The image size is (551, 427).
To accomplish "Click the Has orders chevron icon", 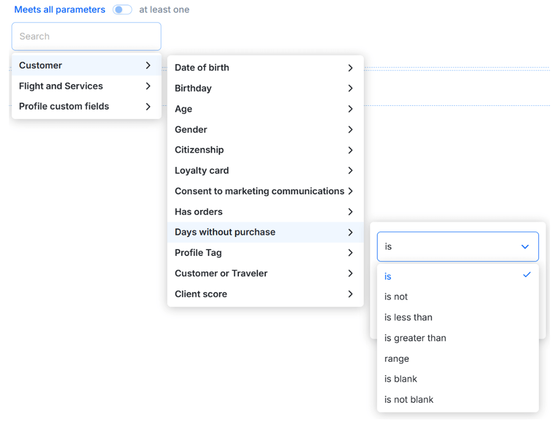I will click(350, 212).
